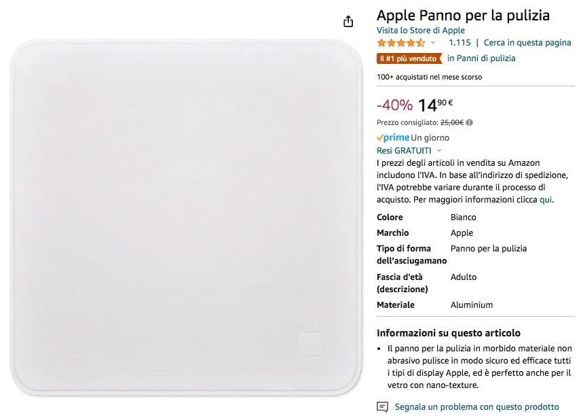Click the report problem speech bubble icon
Viewport: 581px width, 420px height.
click(383, 407)
